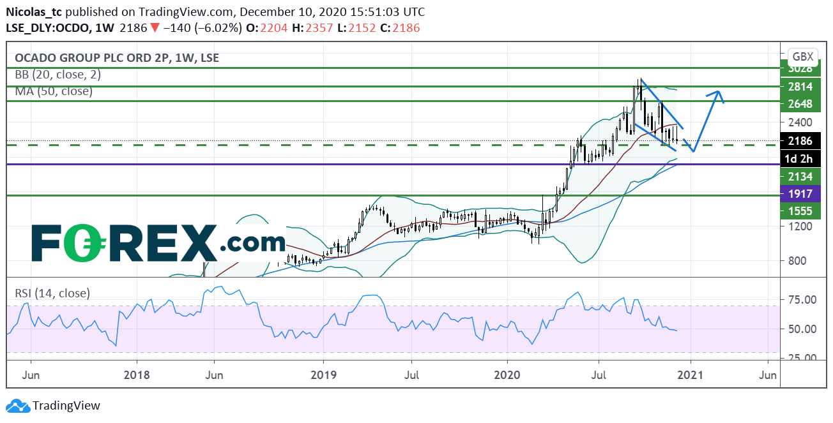Open BB (20, close, 2) indicator legend
The height and width of the screenshot is (423, 833).
pyautogui.click(x=58, y=75)
